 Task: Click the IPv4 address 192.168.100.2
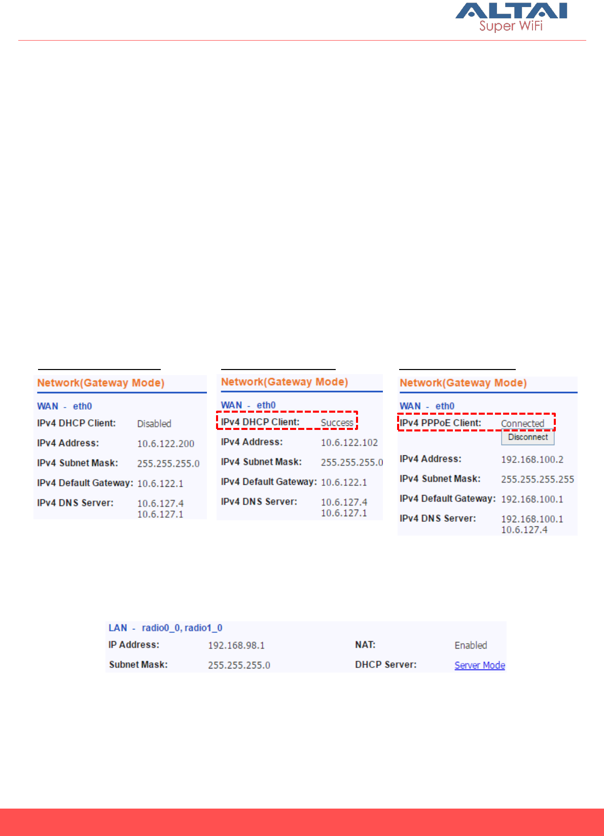(532, 459)
